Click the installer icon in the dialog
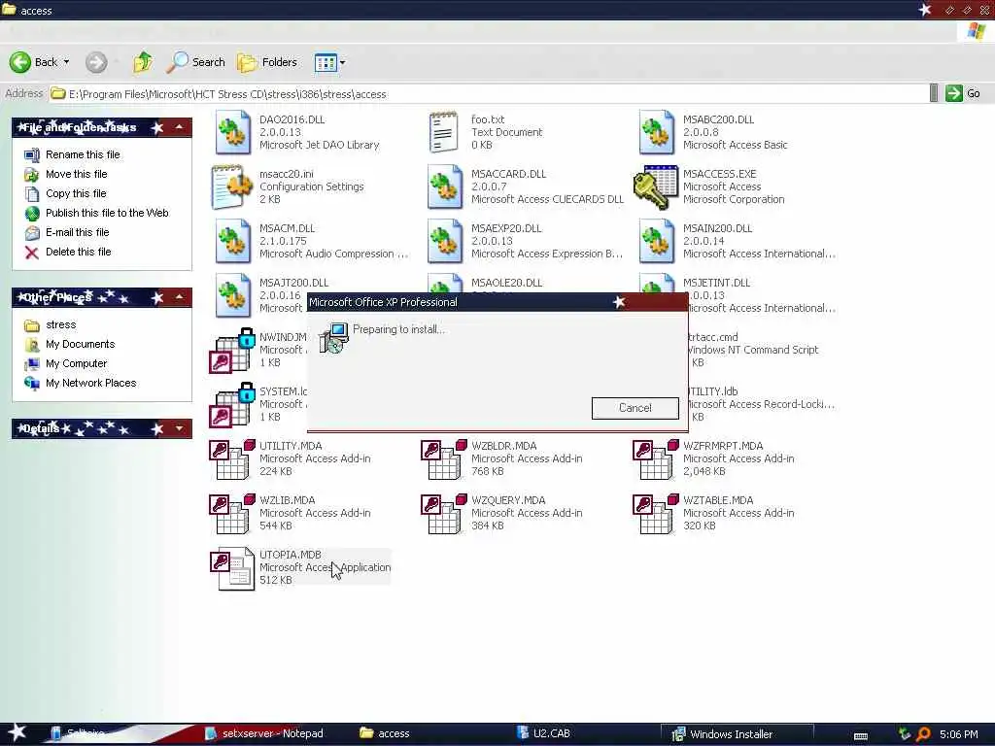 (334, 337)
